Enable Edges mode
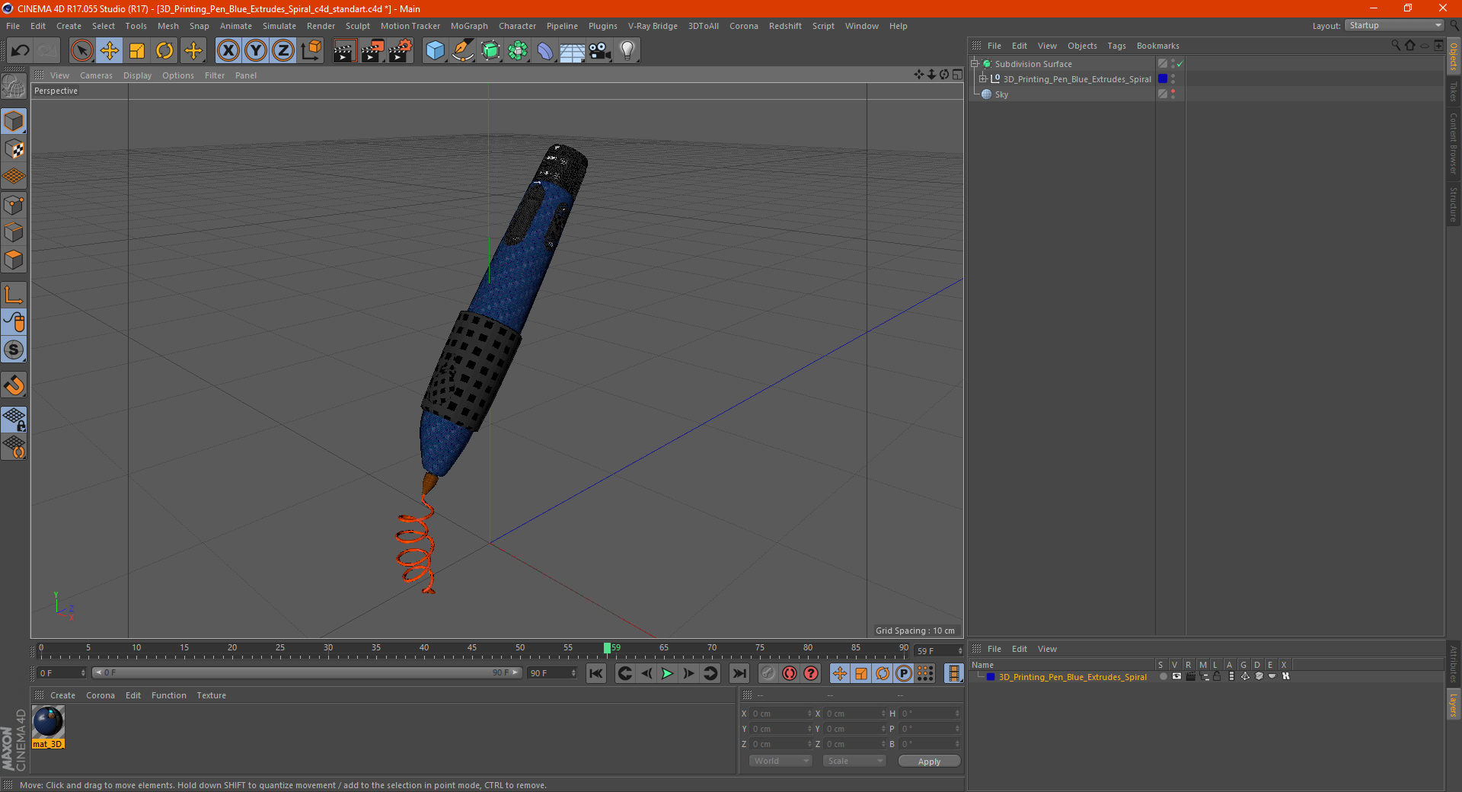The image size is (1462, 792). coord(14,232)
